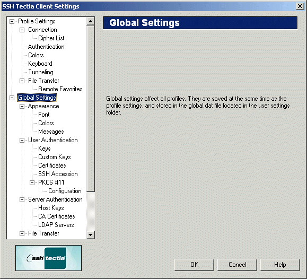This screenshot has height=279, width=307.
Task: Collapse the Profile File Transfer node above Remote Favorites
Action: [x=22, y=81]
